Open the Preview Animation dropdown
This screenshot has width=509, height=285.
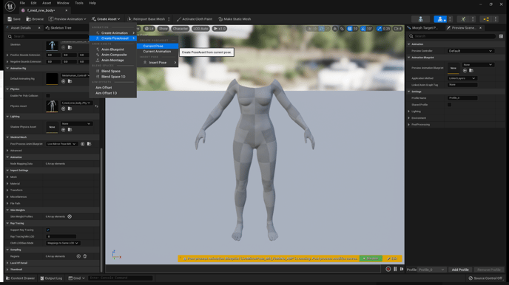[67, 19]
